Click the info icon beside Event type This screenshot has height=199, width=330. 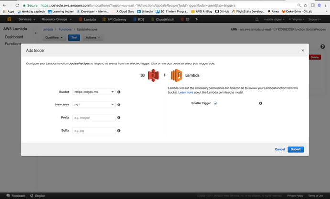click(119, 105)
